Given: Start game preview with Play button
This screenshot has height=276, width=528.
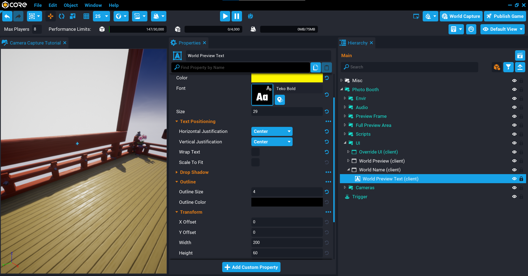Looking at the screenshot, I should 225,16.
